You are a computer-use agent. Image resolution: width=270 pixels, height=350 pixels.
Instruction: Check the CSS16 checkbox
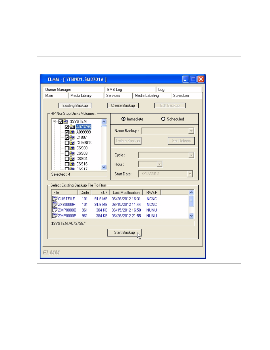coord(67,164)
